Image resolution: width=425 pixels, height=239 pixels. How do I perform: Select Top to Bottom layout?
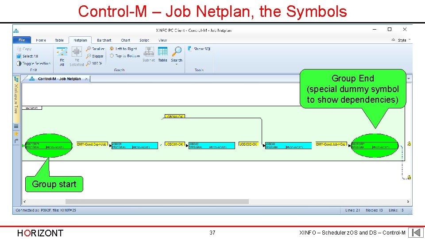(125, 56)
